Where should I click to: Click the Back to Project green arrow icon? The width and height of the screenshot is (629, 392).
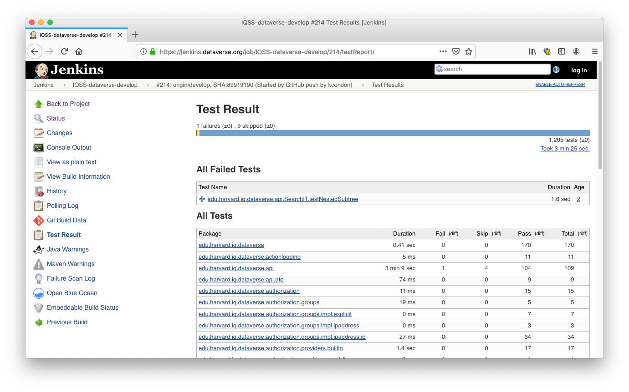(x=39, y=104)
